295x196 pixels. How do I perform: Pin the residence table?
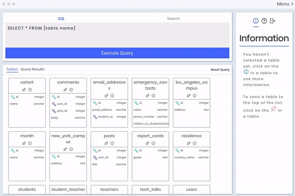[188, 143]
